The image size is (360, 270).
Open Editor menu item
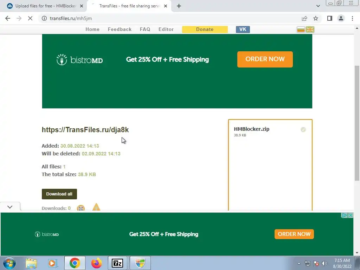[166, 30]
